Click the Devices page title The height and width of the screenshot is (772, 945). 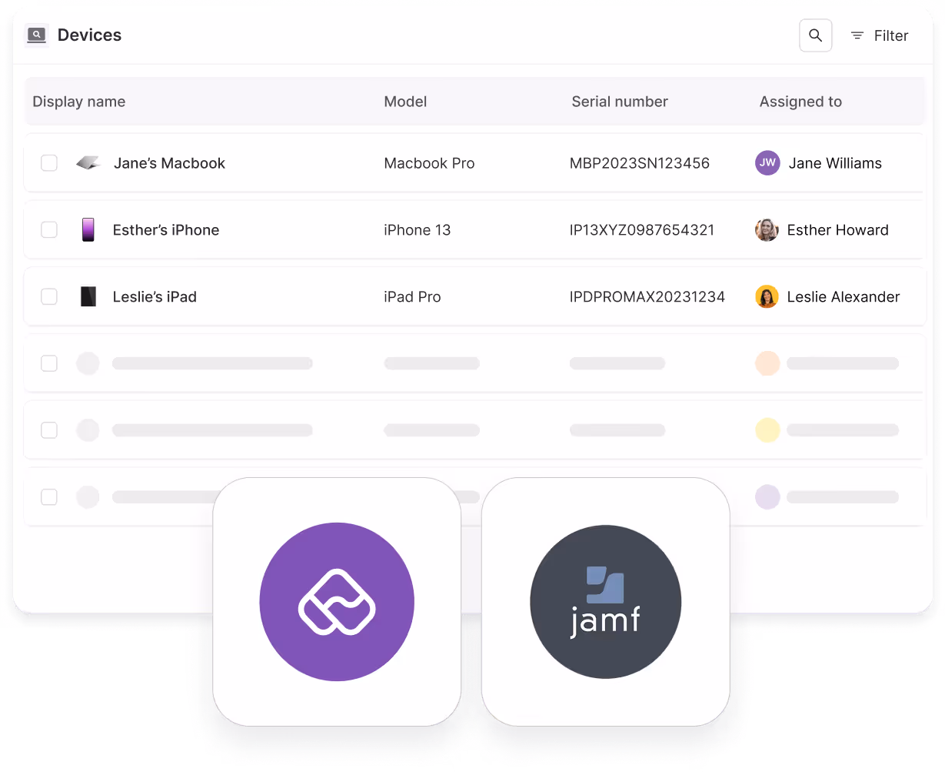click(89, 35)
